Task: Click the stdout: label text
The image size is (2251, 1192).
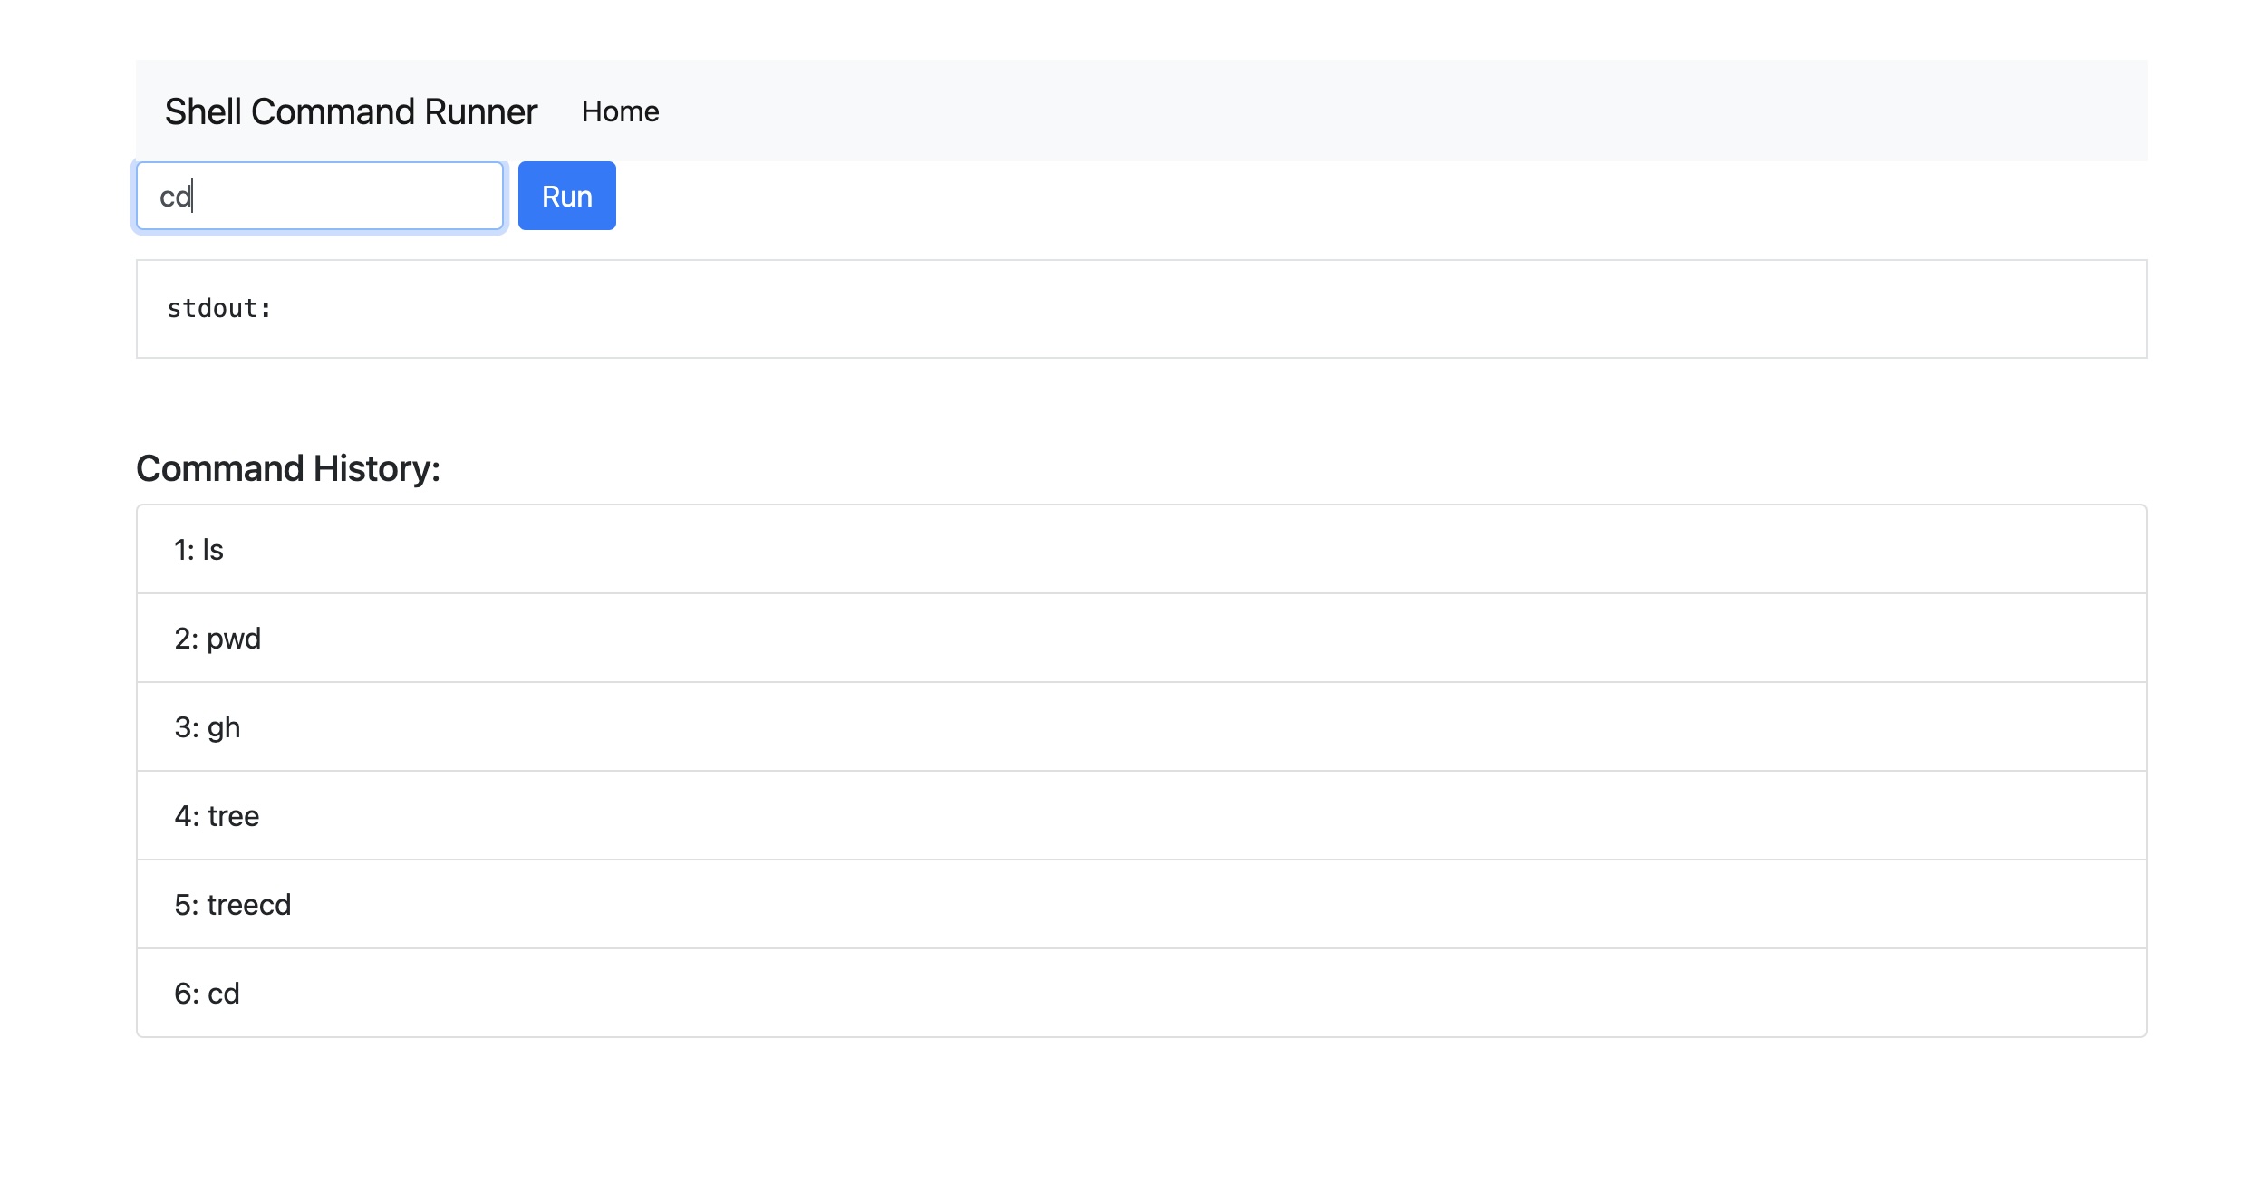Action: [x=219, y=309]
